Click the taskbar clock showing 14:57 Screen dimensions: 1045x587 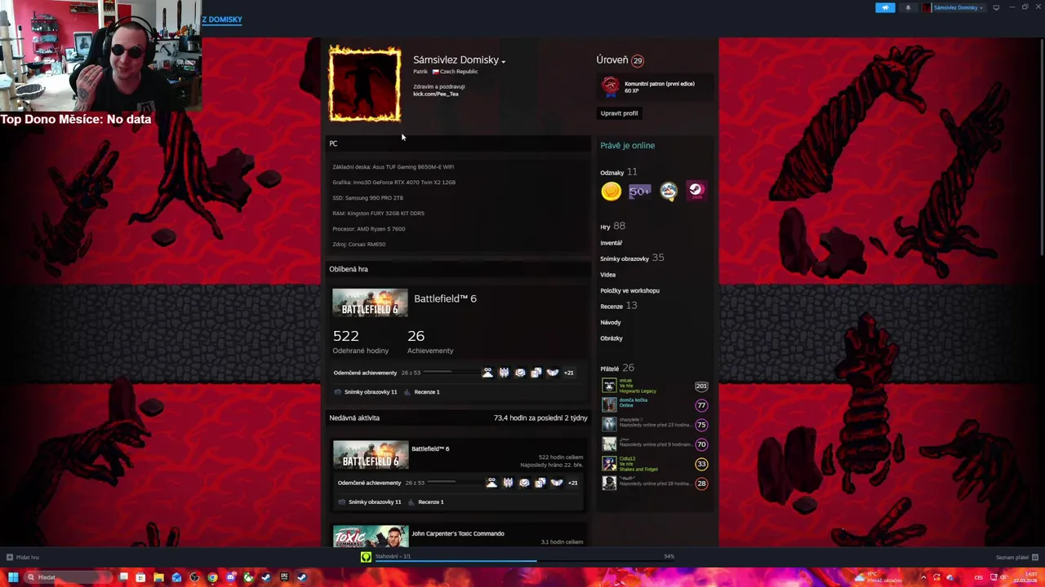point(1025,577)
